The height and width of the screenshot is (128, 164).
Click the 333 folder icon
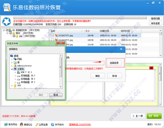(x=15, y=86)
